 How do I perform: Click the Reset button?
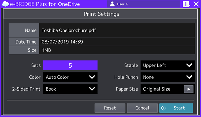110,108
